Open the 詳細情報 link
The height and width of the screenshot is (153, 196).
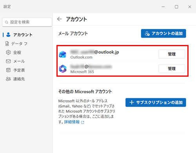click(x=72, y=122)
